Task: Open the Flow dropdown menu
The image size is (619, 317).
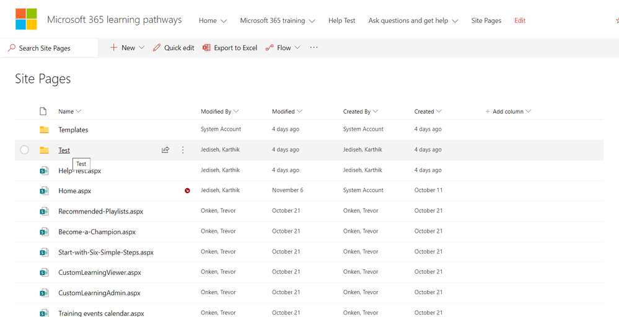Action: [x=297, y=48]
